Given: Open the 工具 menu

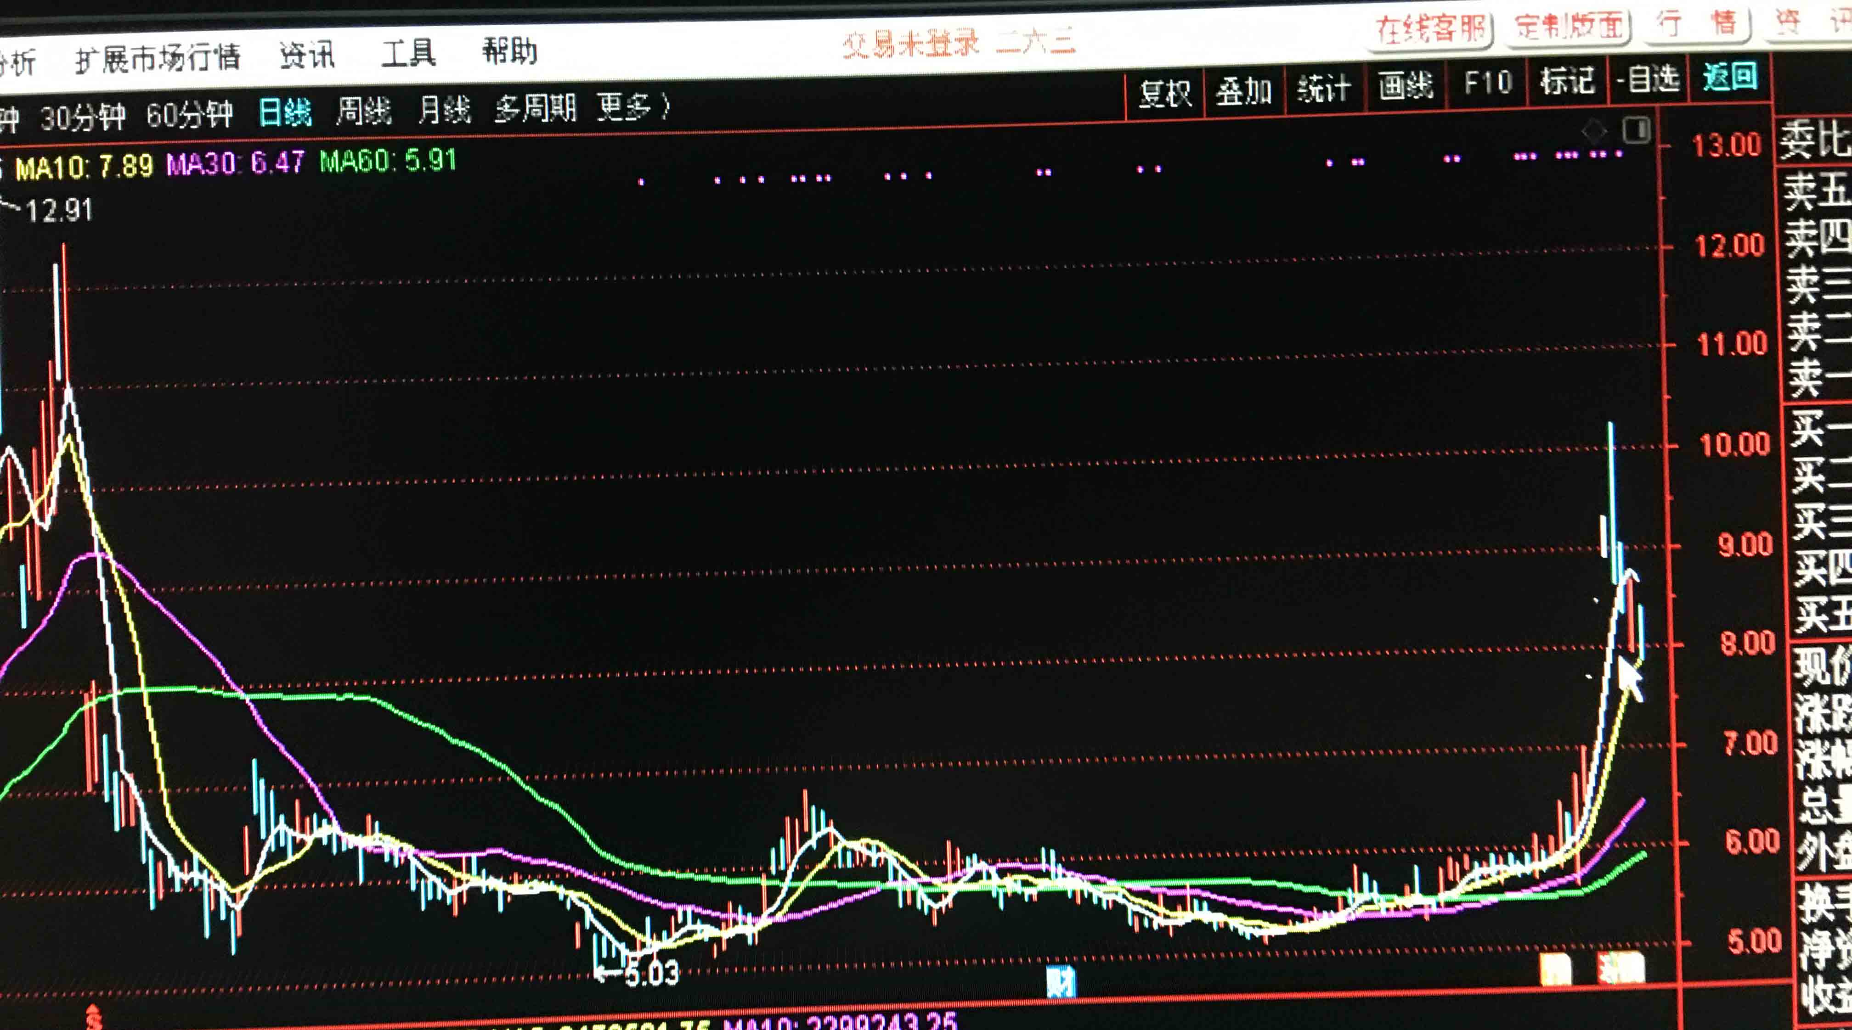Looking at the screenshot, I should click(x=408, y=54).
